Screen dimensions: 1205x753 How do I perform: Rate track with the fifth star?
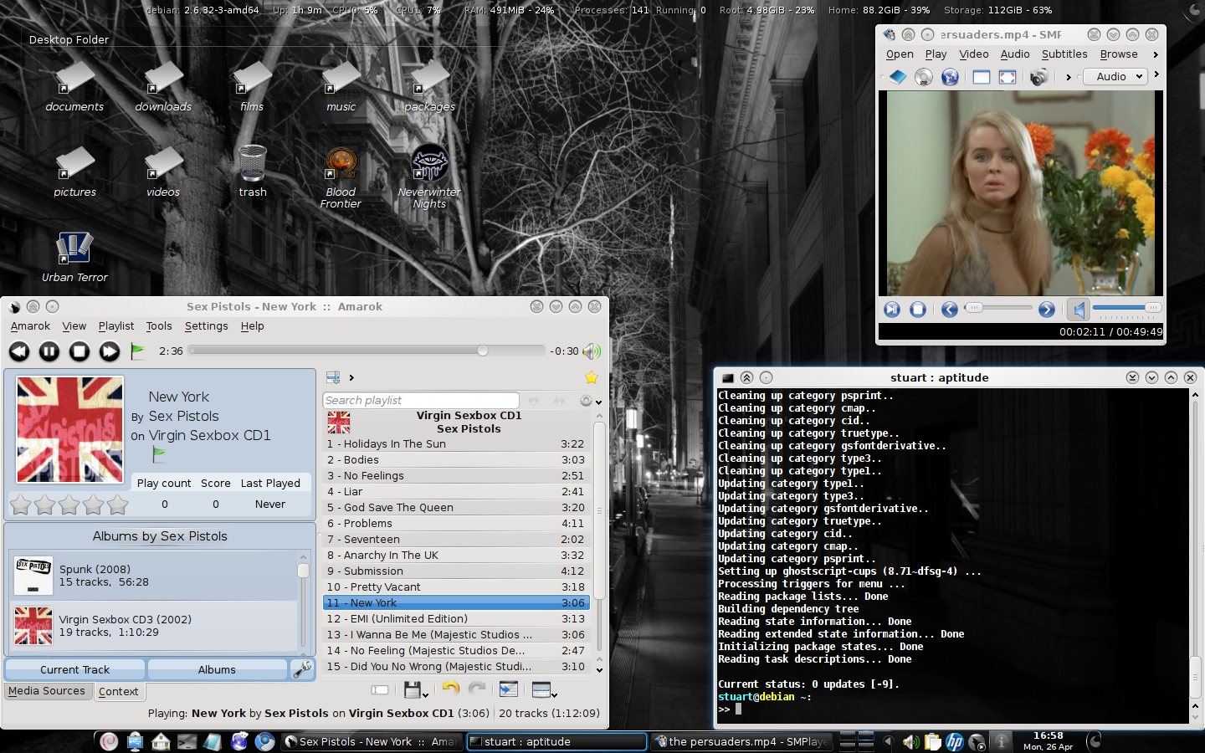[x=118, y=505]
